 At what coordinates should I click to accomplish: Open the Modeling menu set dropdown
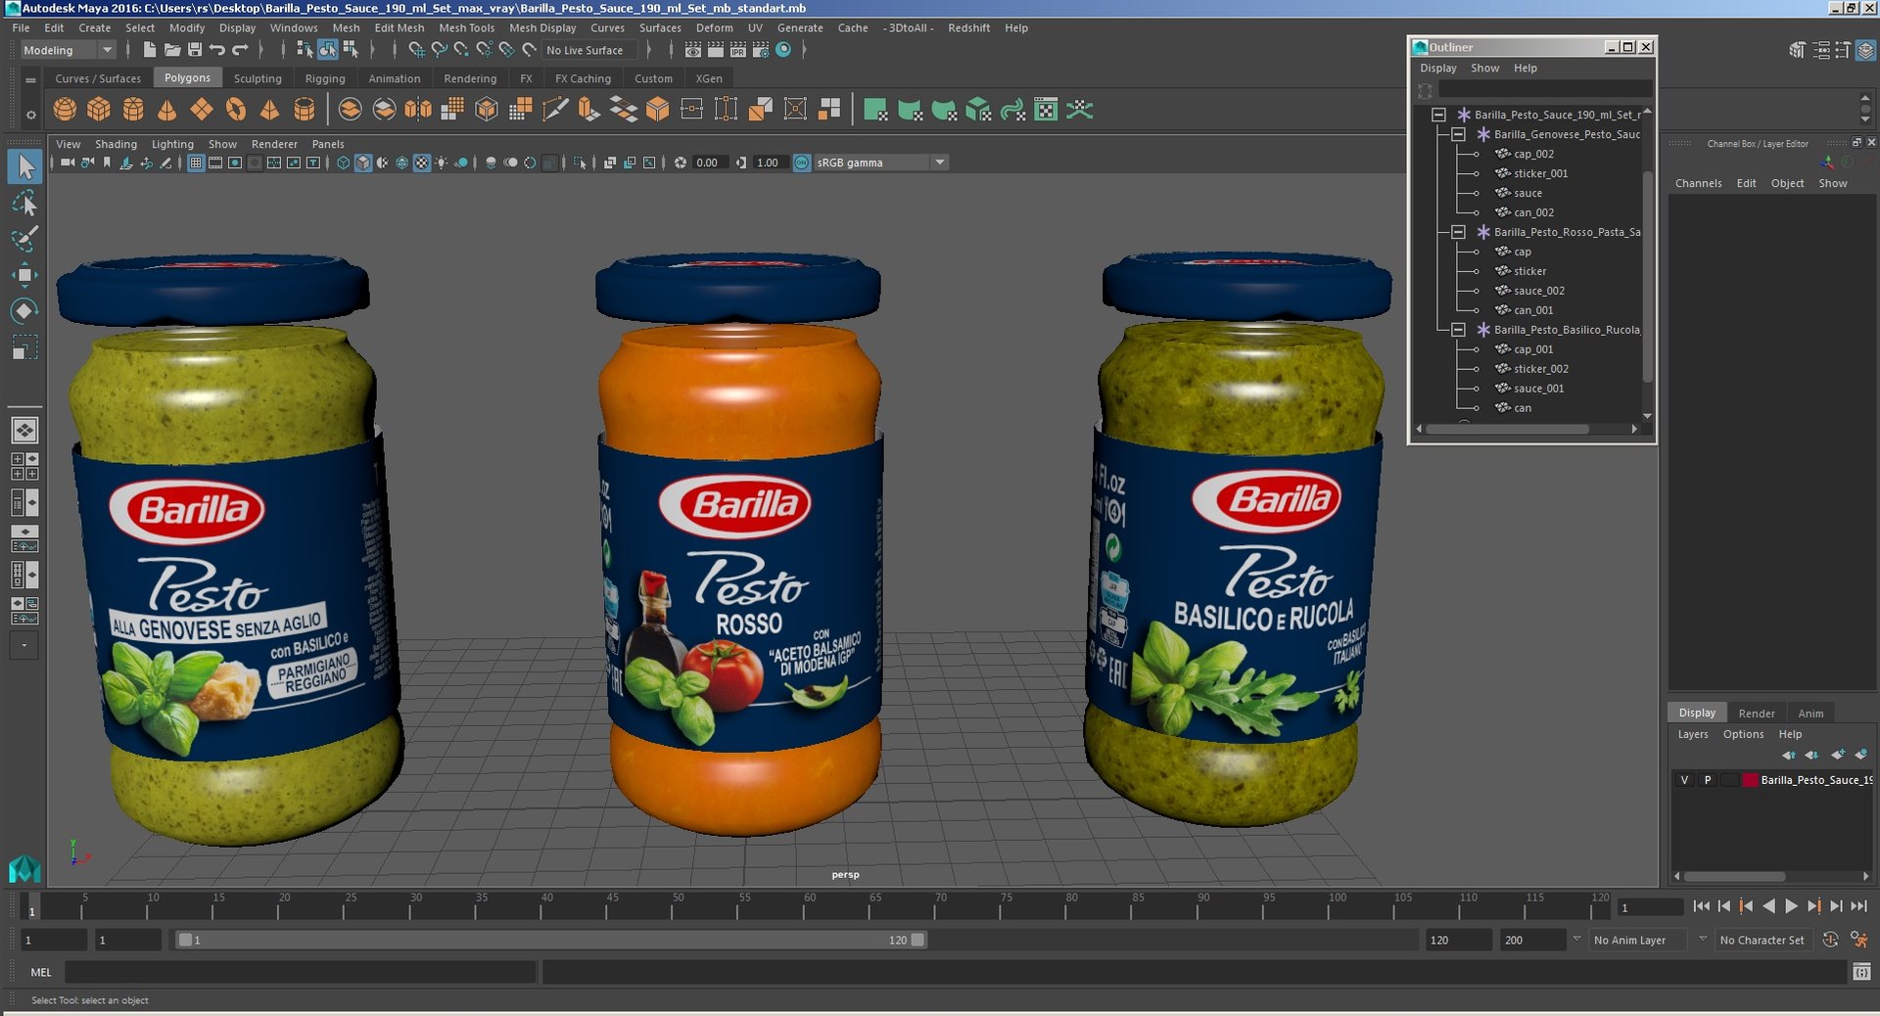tap(68, 50)
